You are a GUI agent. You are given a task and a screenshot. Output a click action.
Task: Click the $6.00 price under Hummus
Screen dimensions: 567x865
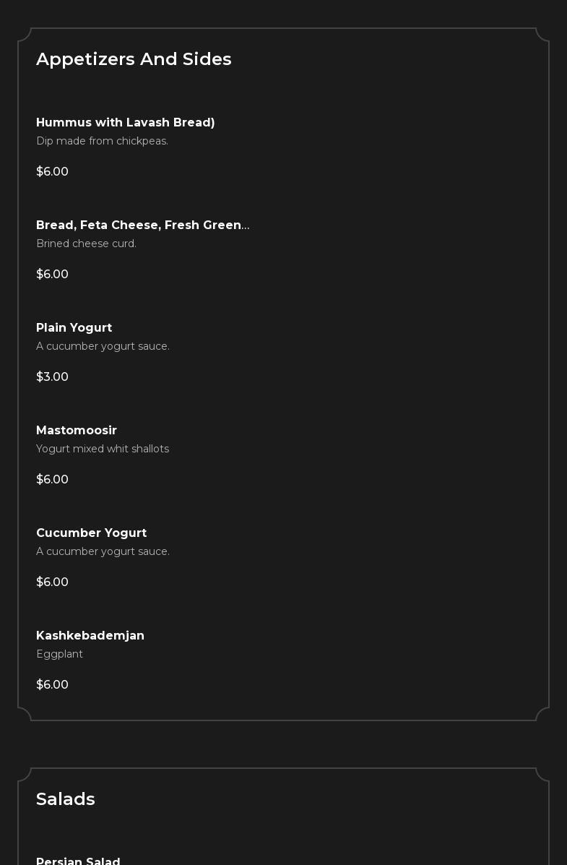coord(52,172)
